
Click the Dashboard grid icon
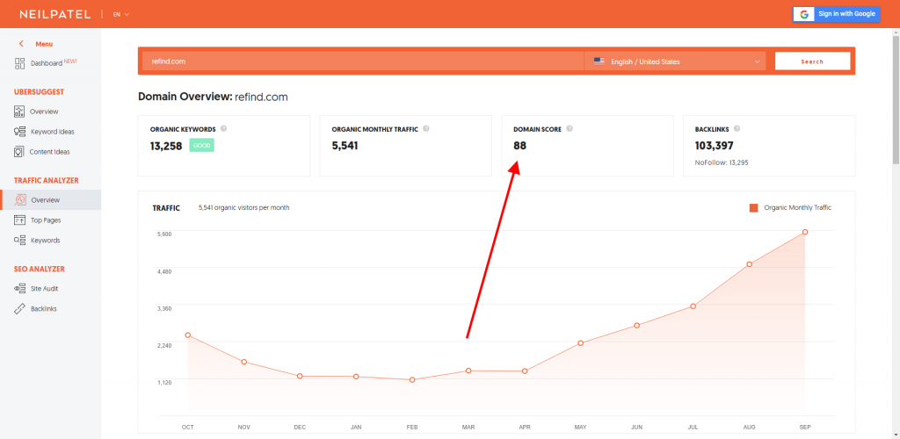coord(19,63)
